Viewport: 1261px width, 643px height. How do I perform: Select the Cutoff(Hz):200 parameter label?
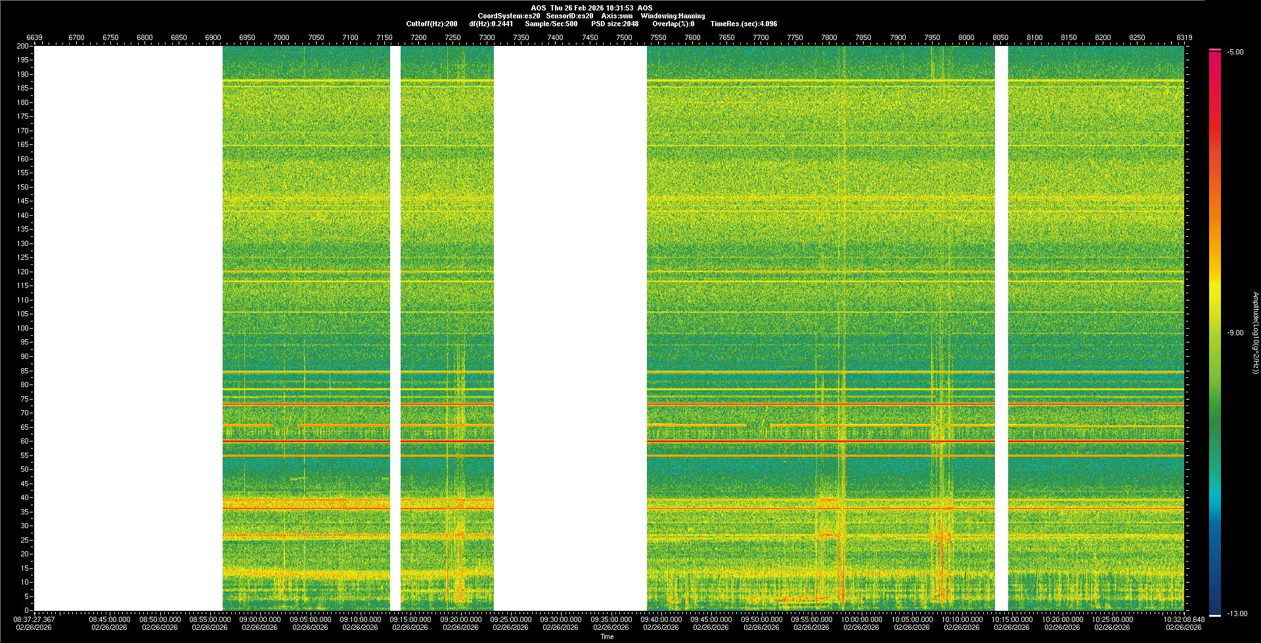click(431, 24)
